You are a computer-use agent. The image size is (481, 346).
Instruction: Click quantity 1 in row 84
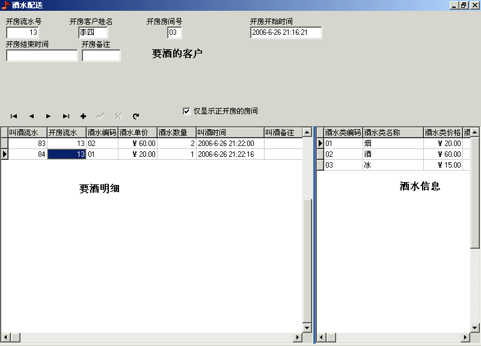176,154
